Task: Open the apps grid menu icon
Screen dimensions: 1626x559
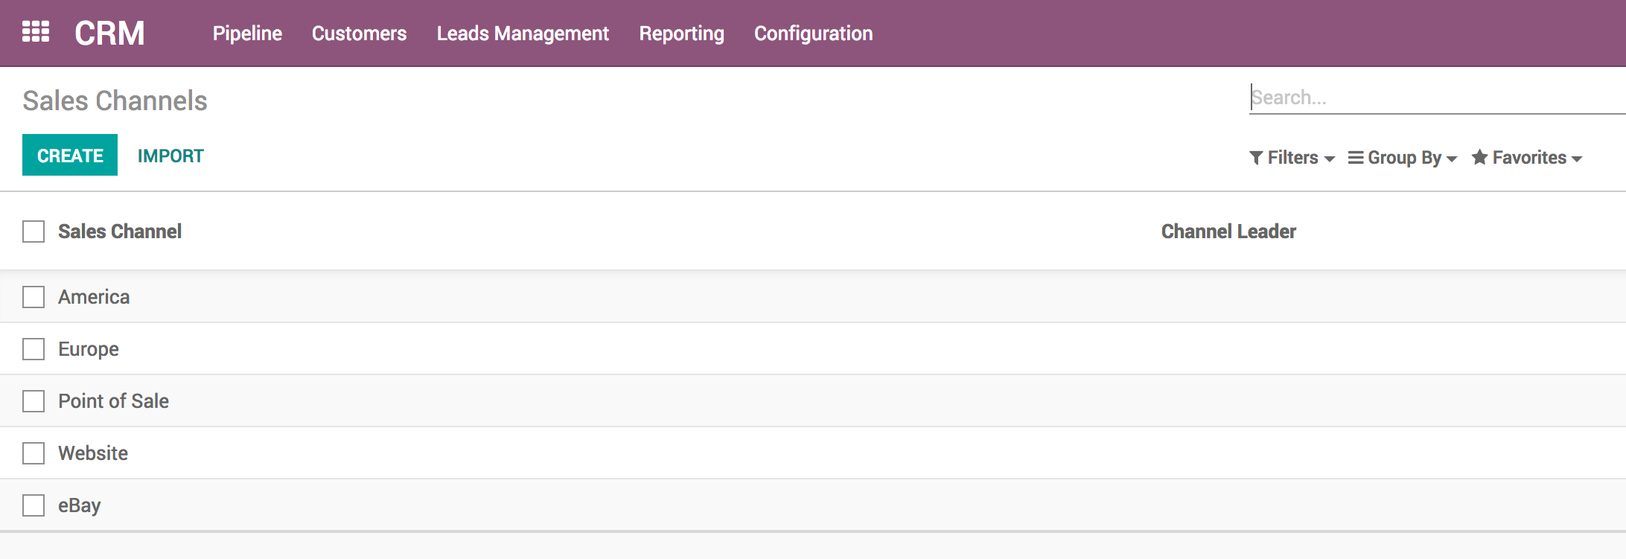Action: coord(36,32)
